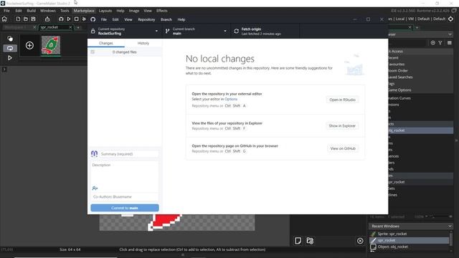Open the Current repository dropdown
Screen dimensions: 459x258
coord(125,31)
